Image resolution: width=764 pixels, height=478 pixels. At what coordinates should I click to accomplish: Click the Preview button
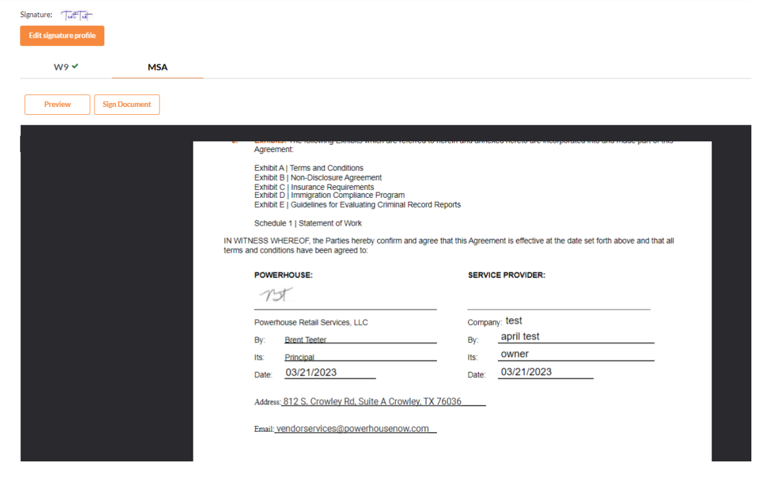pyautogui.click(x=57, y=104)
